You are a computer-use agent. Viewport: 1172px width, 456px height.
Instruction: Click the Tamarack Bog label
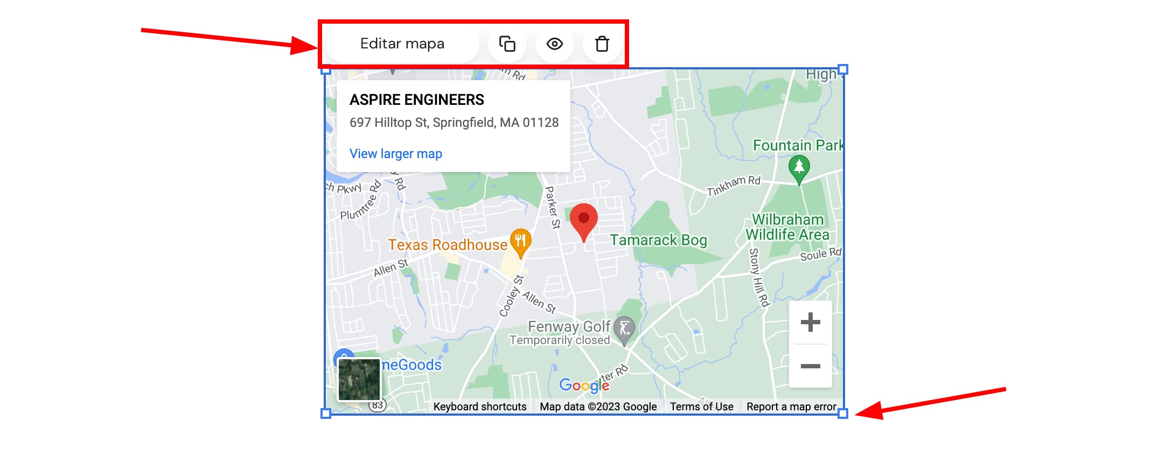coord(658,240)
